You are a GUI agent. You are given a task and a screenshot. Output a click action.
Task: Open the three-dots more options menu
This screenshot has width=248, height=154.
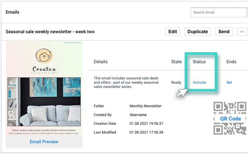click(x=242, y=32)
